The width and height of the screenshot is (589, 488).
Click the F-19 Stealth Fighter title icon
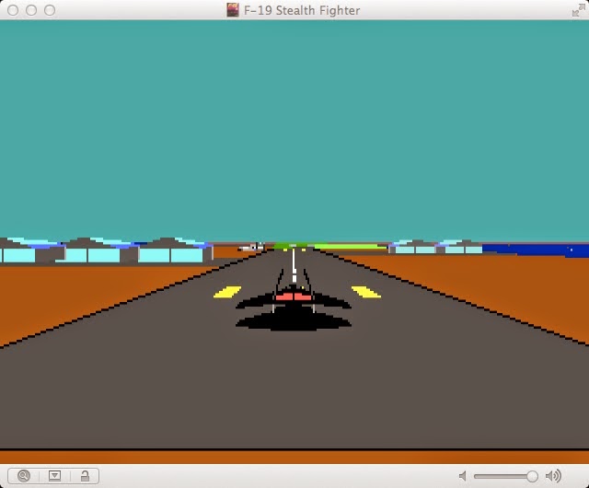tap(233, 10)
